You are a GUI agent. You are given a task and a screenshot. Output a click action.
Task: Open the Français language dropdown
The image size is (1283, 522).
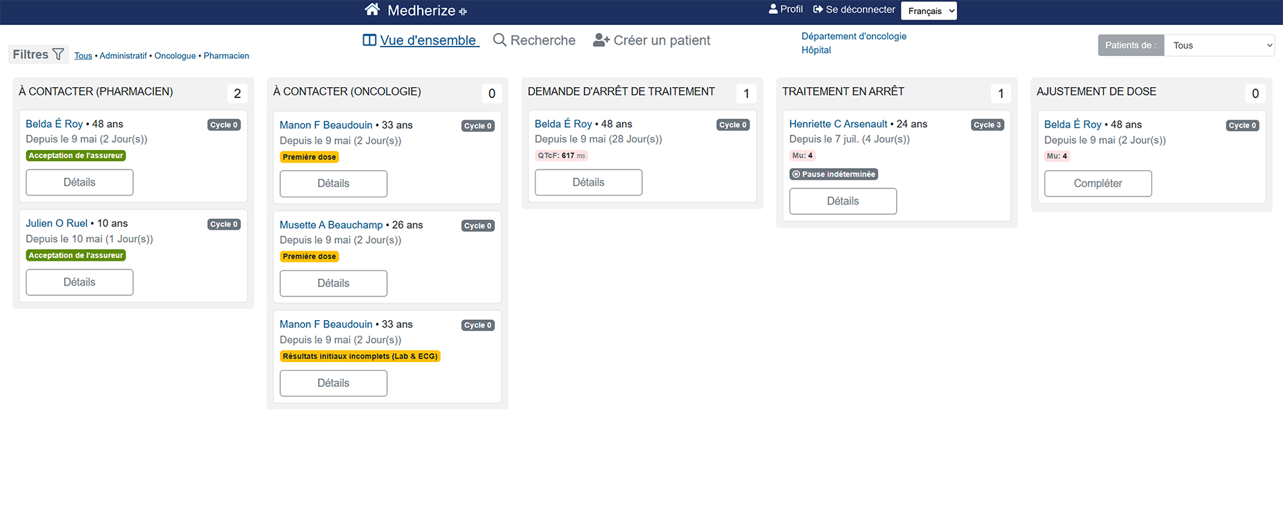point(928,11)
